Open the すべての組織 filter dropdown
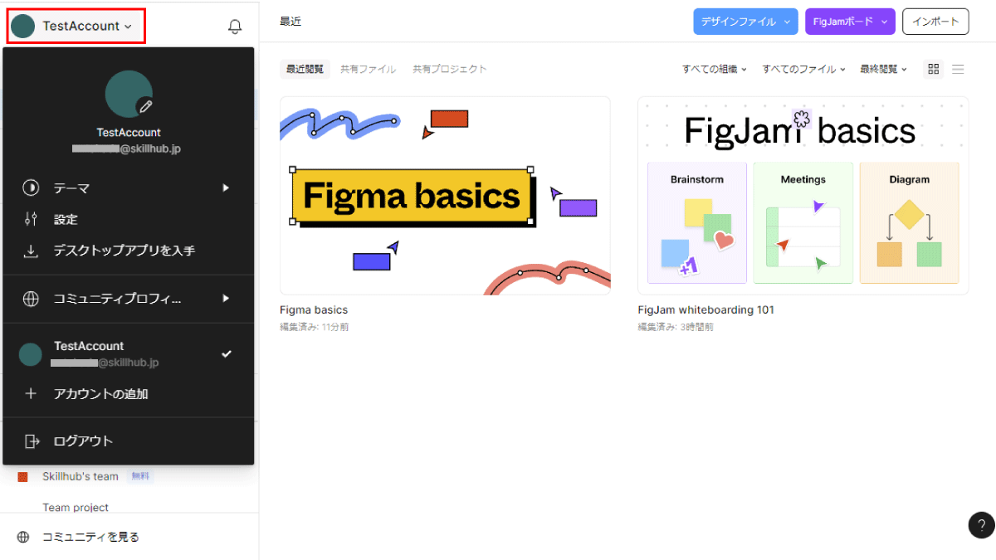Image resolution: width=996 pixels, height=560 pixels. click(715, 69)
